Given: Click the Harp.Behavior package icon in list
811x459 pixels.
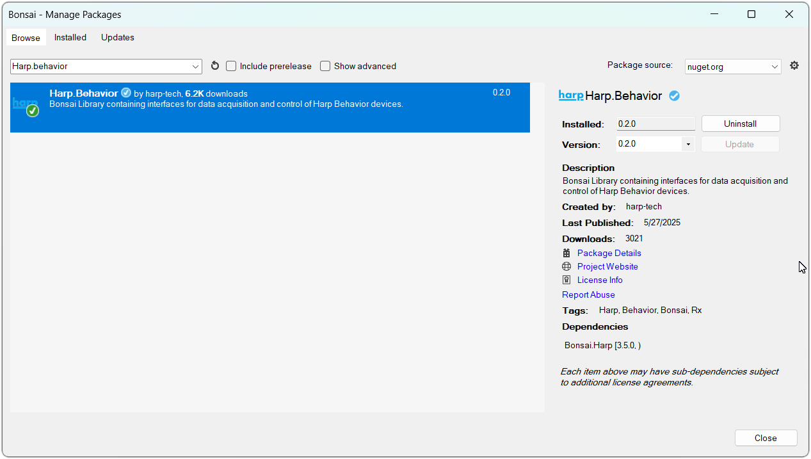Looking at the screenshot, I should point(26,106).
